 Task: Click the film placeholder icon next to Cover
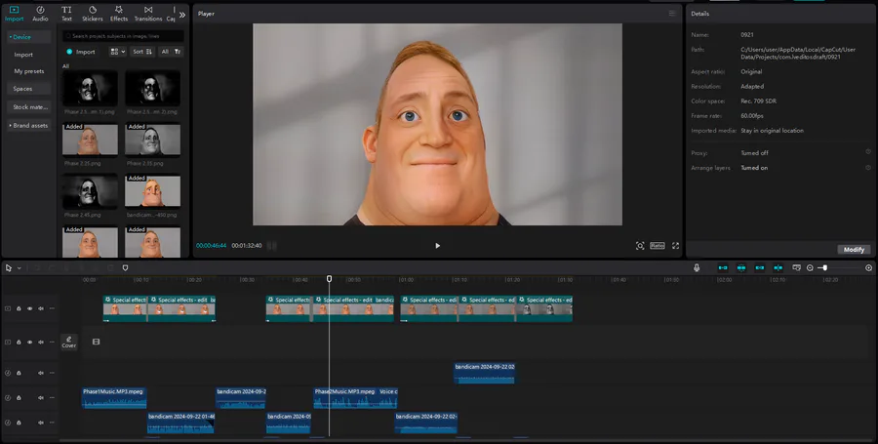point(96,342)
